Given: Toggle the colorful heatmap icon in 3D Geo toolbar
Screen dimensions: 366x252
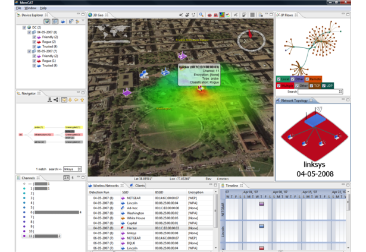Looking at the screenshot, I should pyautogui.click(x=222, y=15).
